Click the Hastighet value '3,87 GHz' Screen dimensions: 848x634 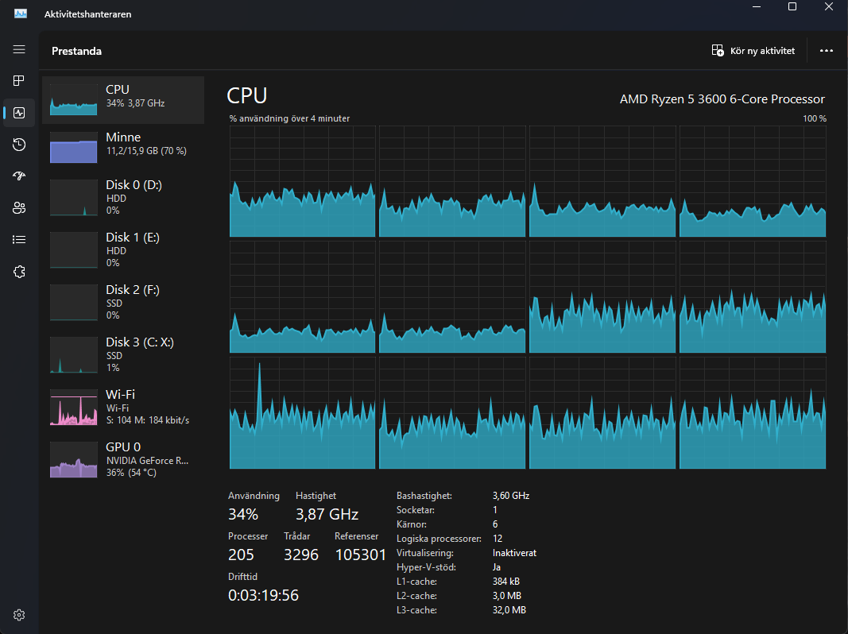327,514
